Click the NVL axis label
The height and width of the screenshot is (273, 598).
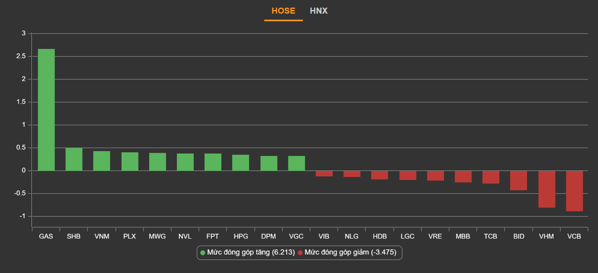point(185,237)
